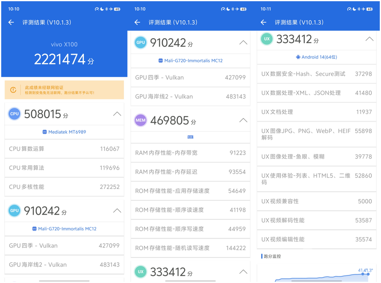
Task: Select the ROM 存储性能-应用存储速度 row
Action: coord(190,191)
